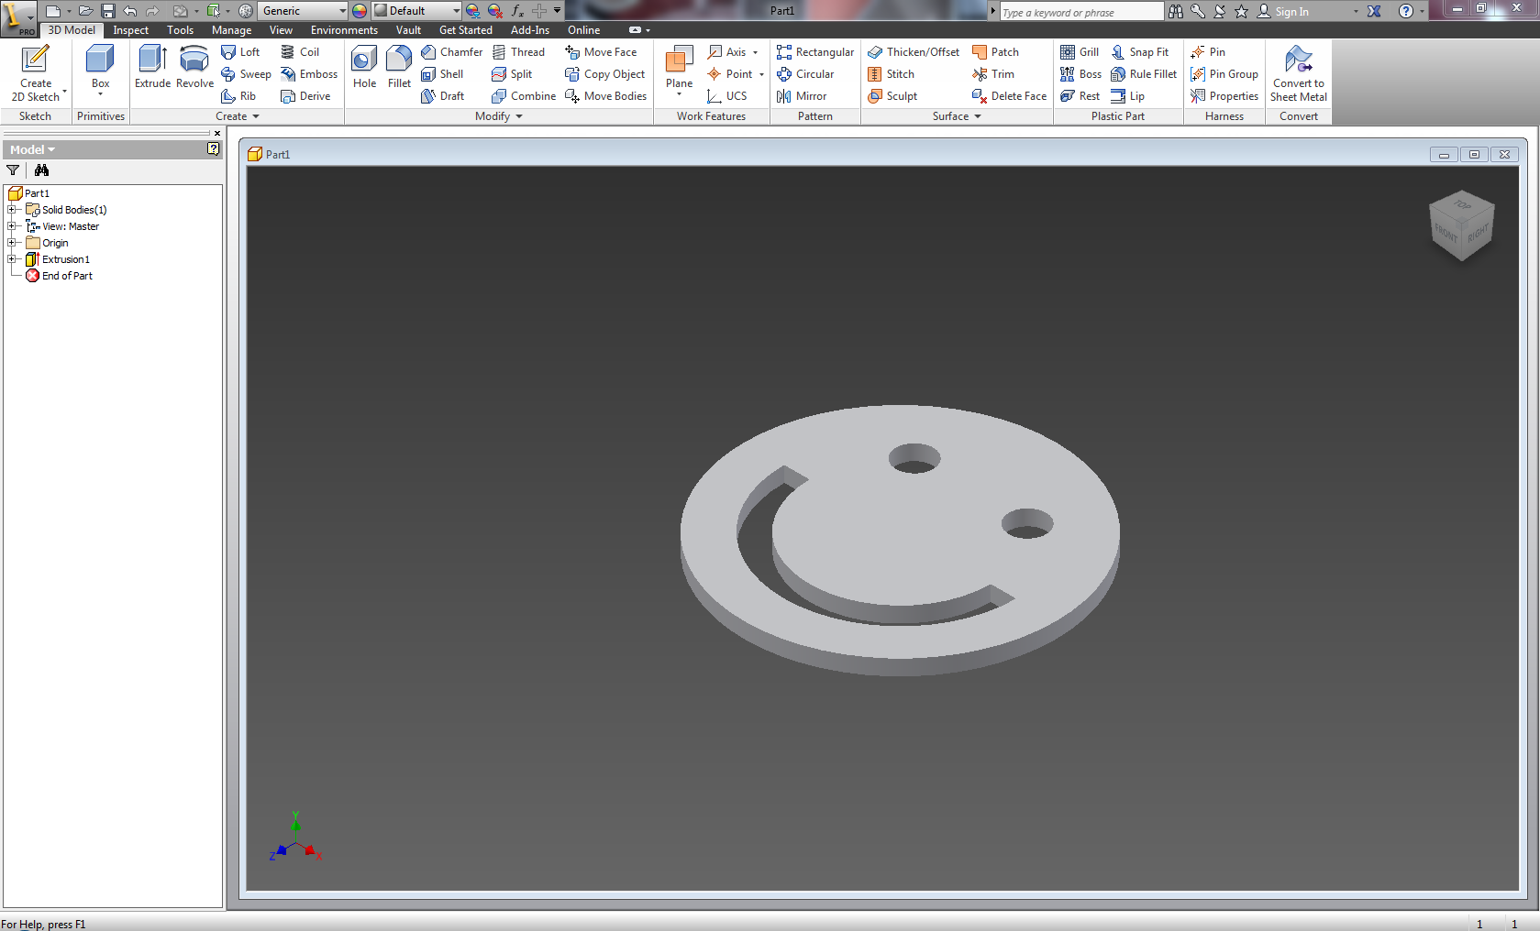
Task: Expand the Origin folder node
Action: [x=13, y=243]
